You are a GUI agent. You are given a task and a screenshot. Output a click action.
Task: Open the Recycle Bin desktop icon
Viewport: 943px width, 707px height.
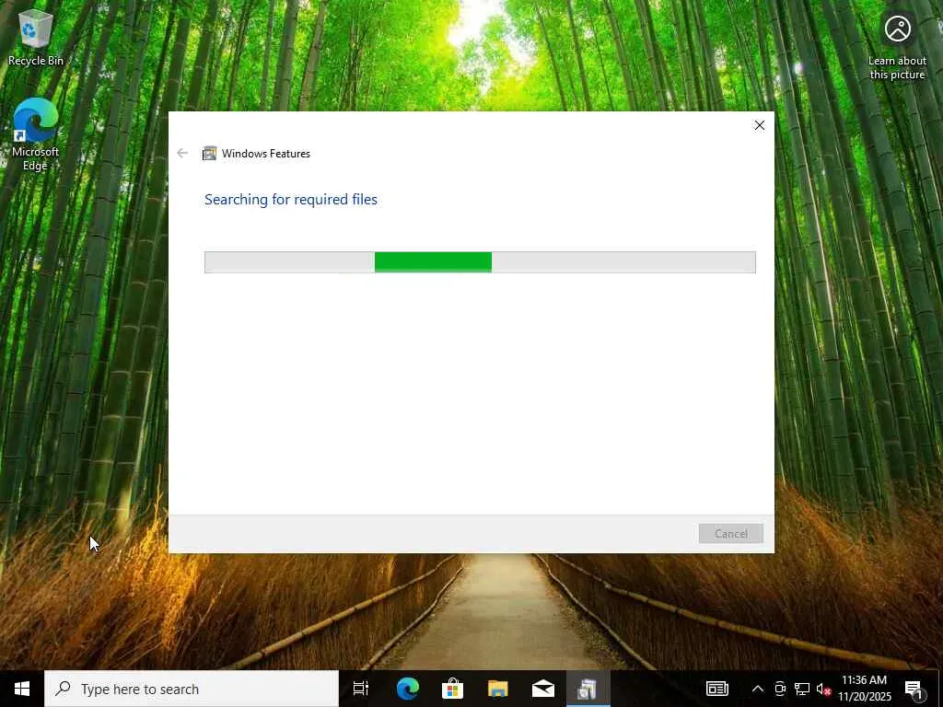[36, 37]
